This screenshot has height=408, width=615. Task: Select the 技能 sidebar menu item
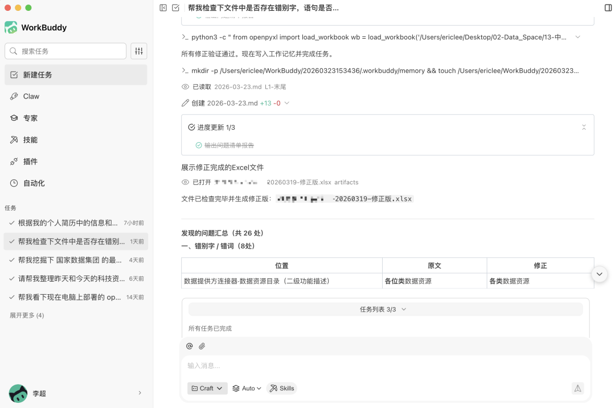(x=30, y=140)
